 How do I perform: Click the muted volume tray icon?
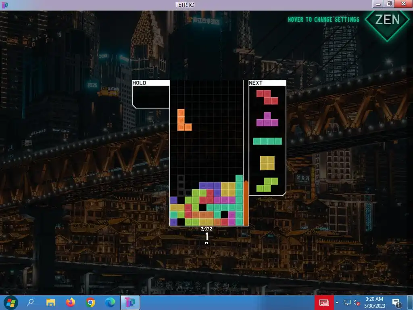tap(357, 303)
